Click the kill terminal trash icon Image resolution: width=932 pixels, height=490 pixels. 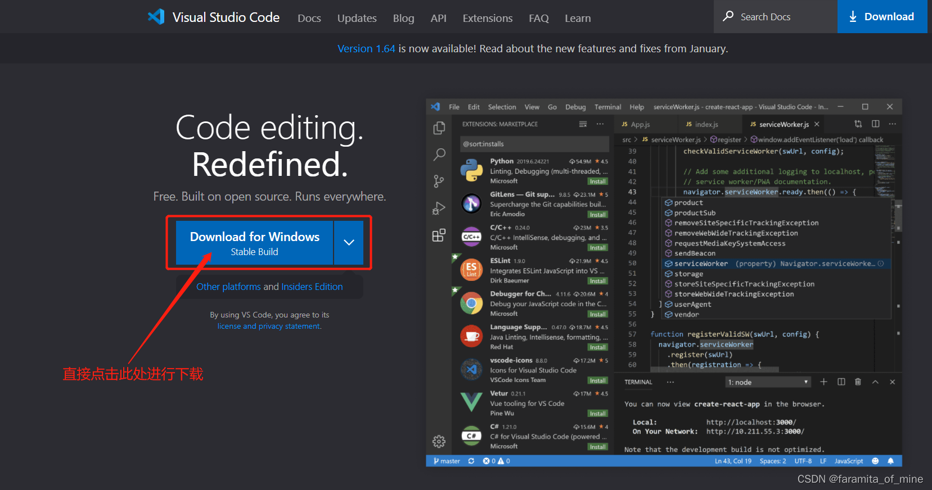858,382
